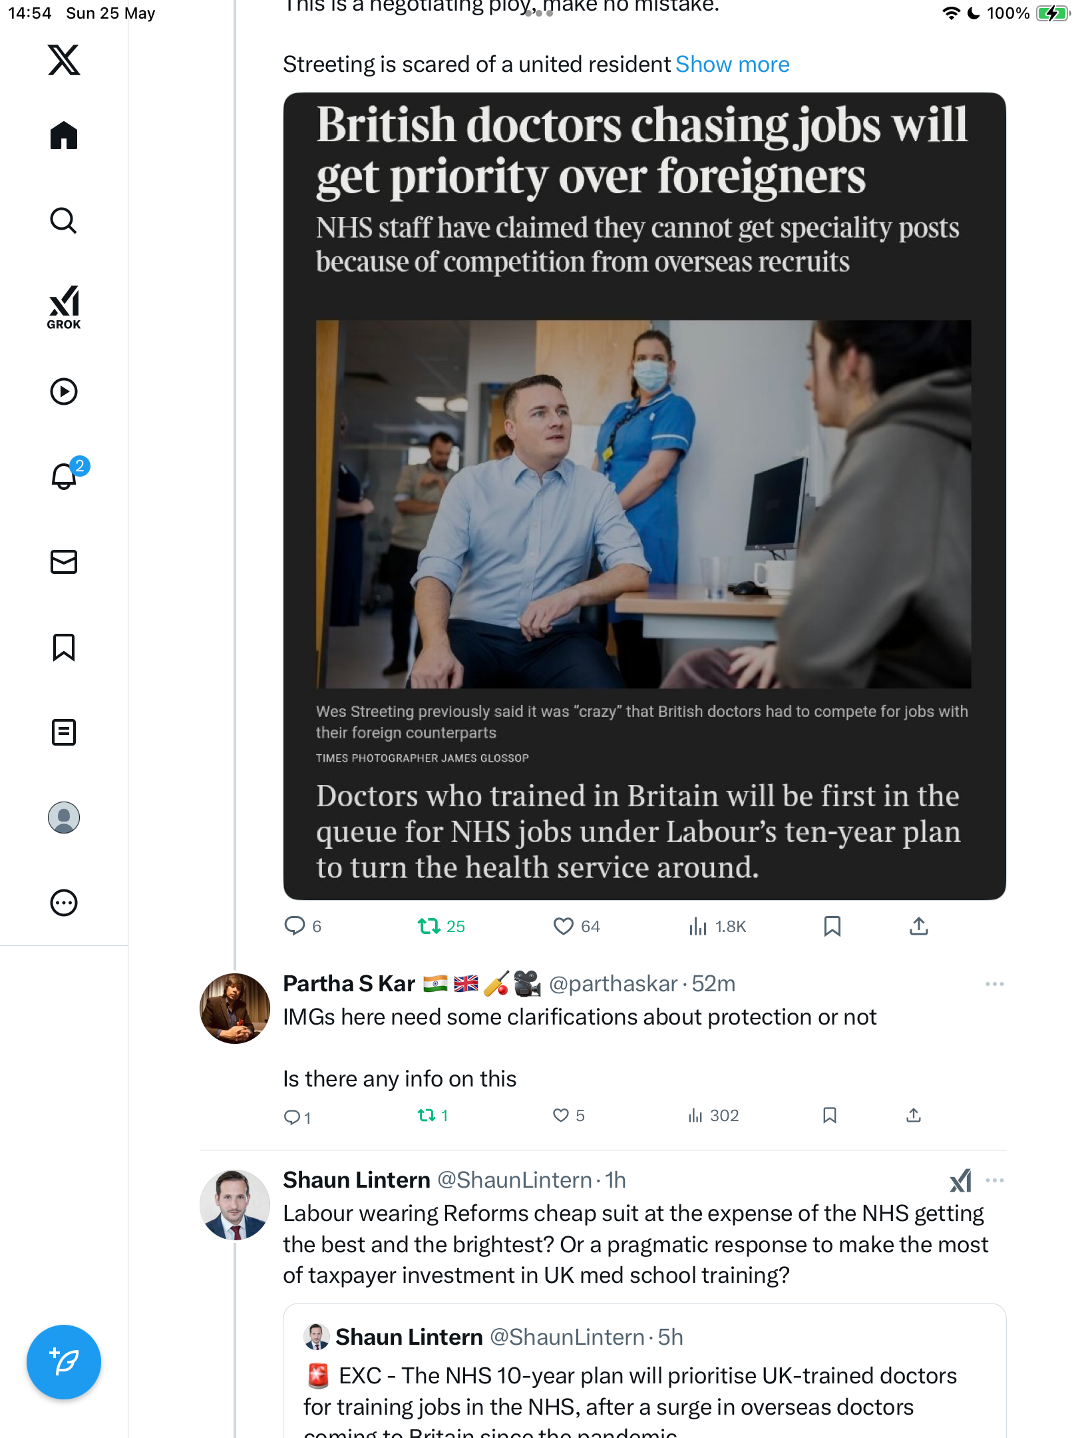Open options menu on Shaun Lintern's post

click(x=994, y=1180)
